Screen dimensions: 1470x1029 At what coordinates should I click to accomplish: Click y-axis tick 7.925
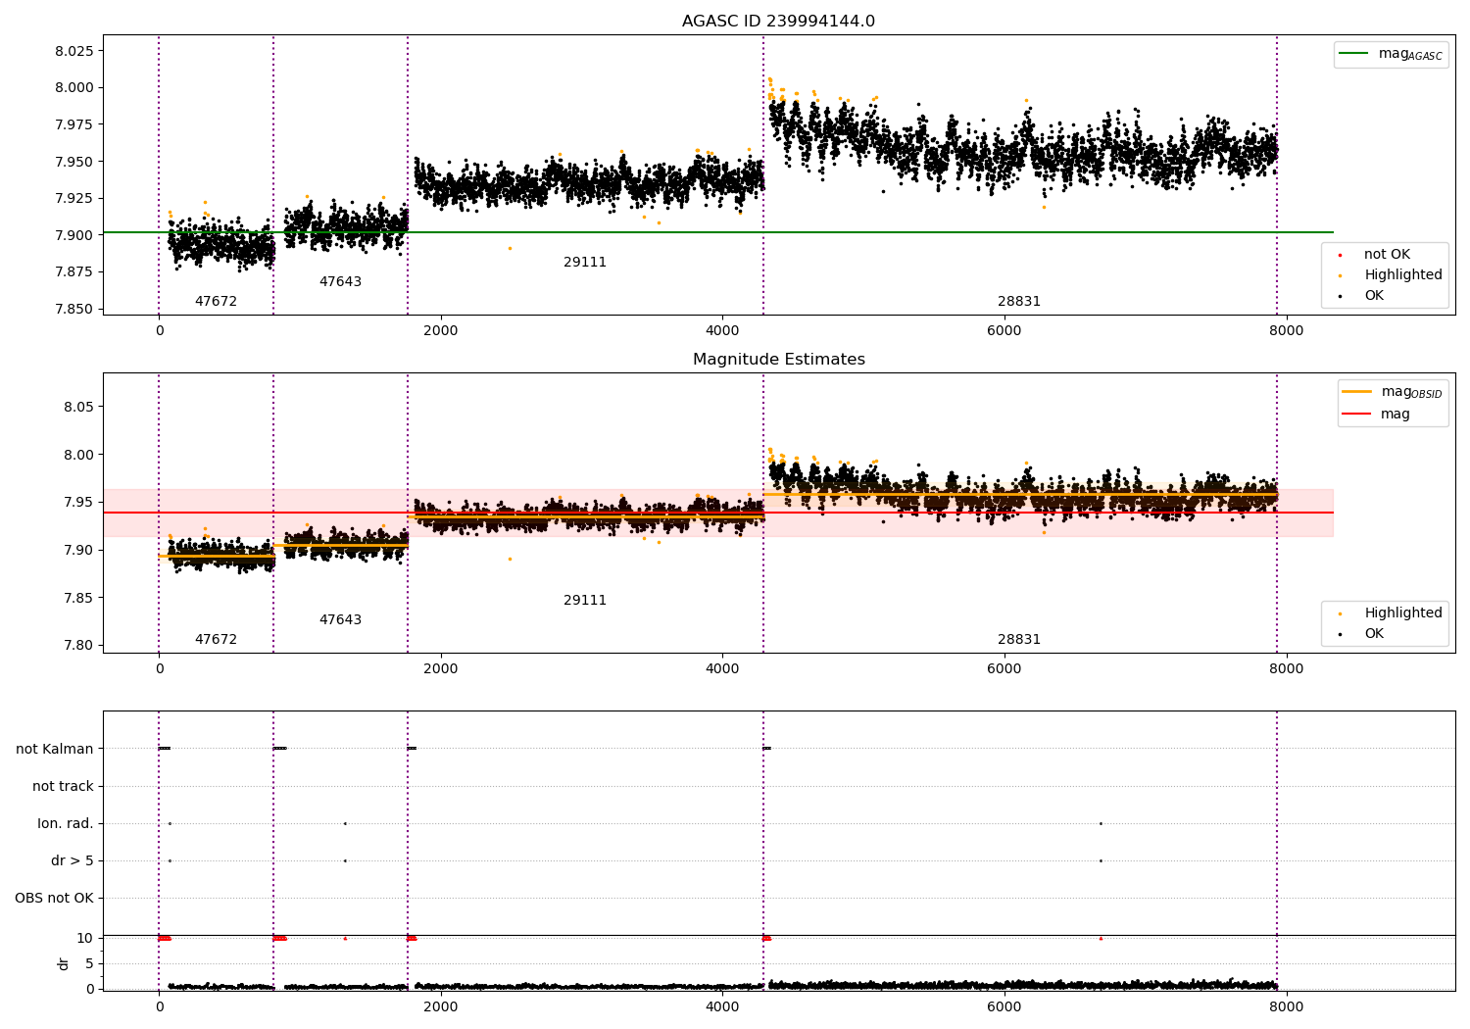pyautogui.click(x=74, y=198)
